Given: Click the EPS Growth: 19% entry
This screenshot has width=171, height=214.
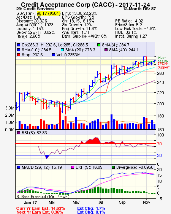Looking at the screenshot, I should click(78, 17).
